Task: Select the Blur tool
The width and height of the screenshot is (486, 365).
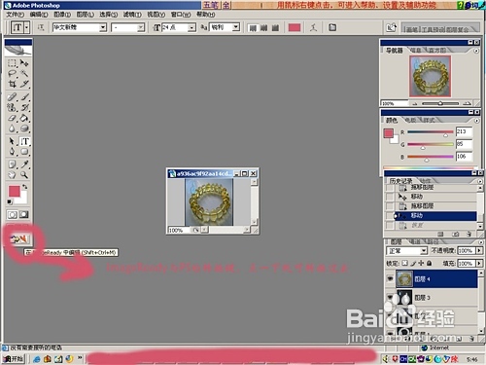Action: tap(12, 128)
